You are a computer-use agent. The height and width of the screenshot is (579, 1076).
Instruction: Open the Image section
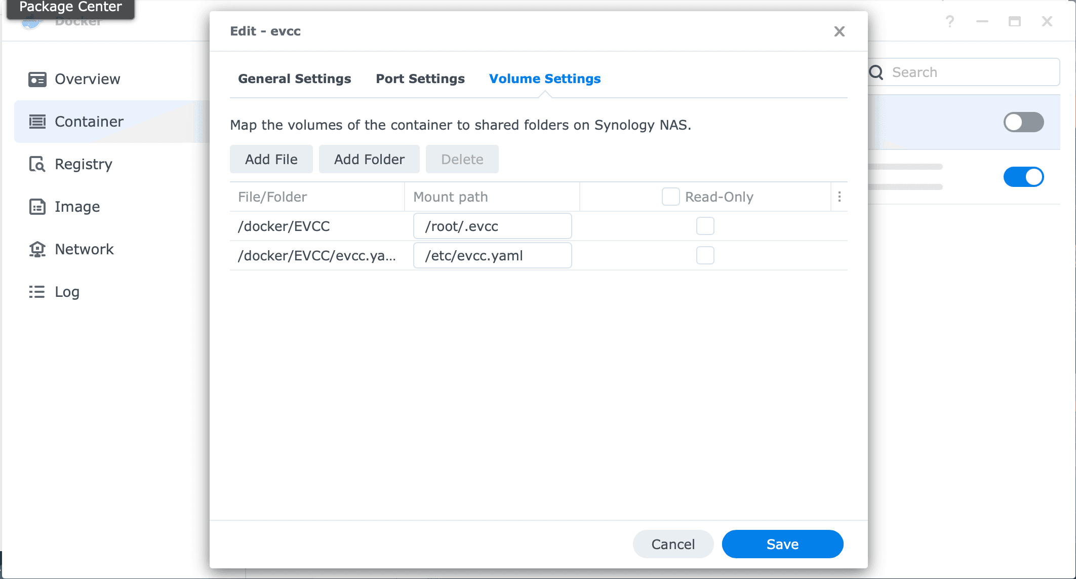[76, 206]
